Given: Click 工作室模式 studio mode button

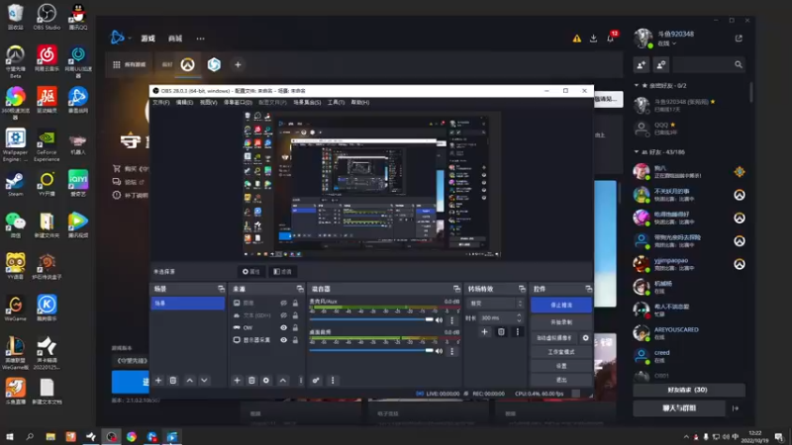Looking at the screenshot, I should click(x=561, y=352).
